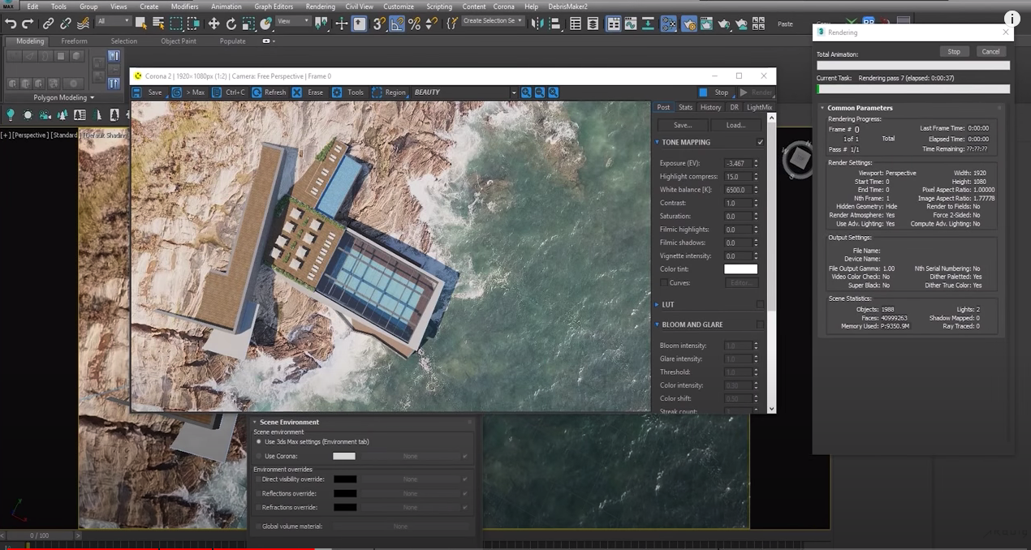Click the Tools gear icon in frame buffer
This screenshot has width=1031, height=550.
pyautogui.click(x=337, y=92)
